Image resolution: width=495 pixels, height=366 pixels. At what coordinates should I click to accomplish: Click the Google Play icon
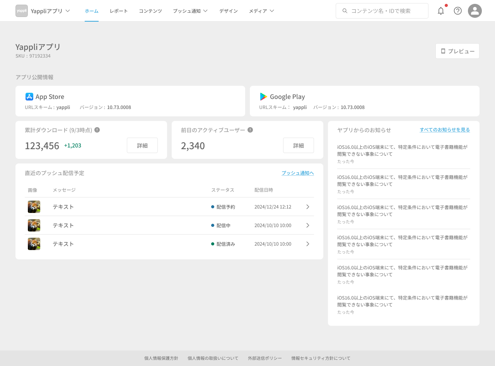pyautogui.click(x=264, y=97)
